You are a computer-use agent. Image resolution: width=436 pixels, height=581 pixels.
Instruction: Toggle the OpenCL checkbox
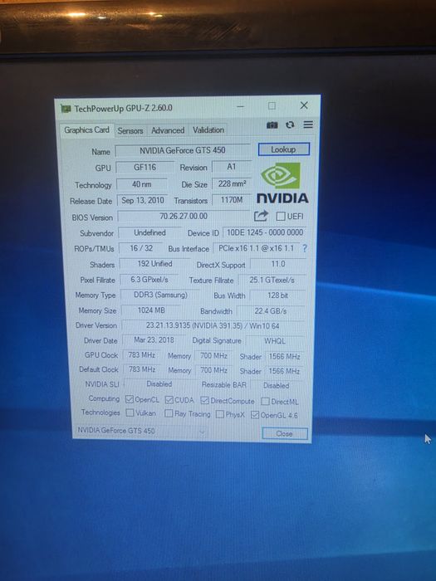[x=130, y=399]
